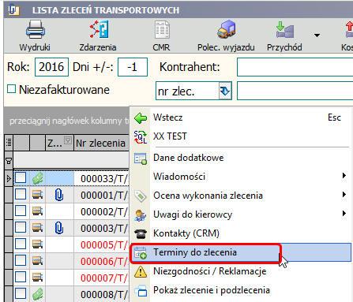Click green money icon on row 000008/T/

point(38,294)
